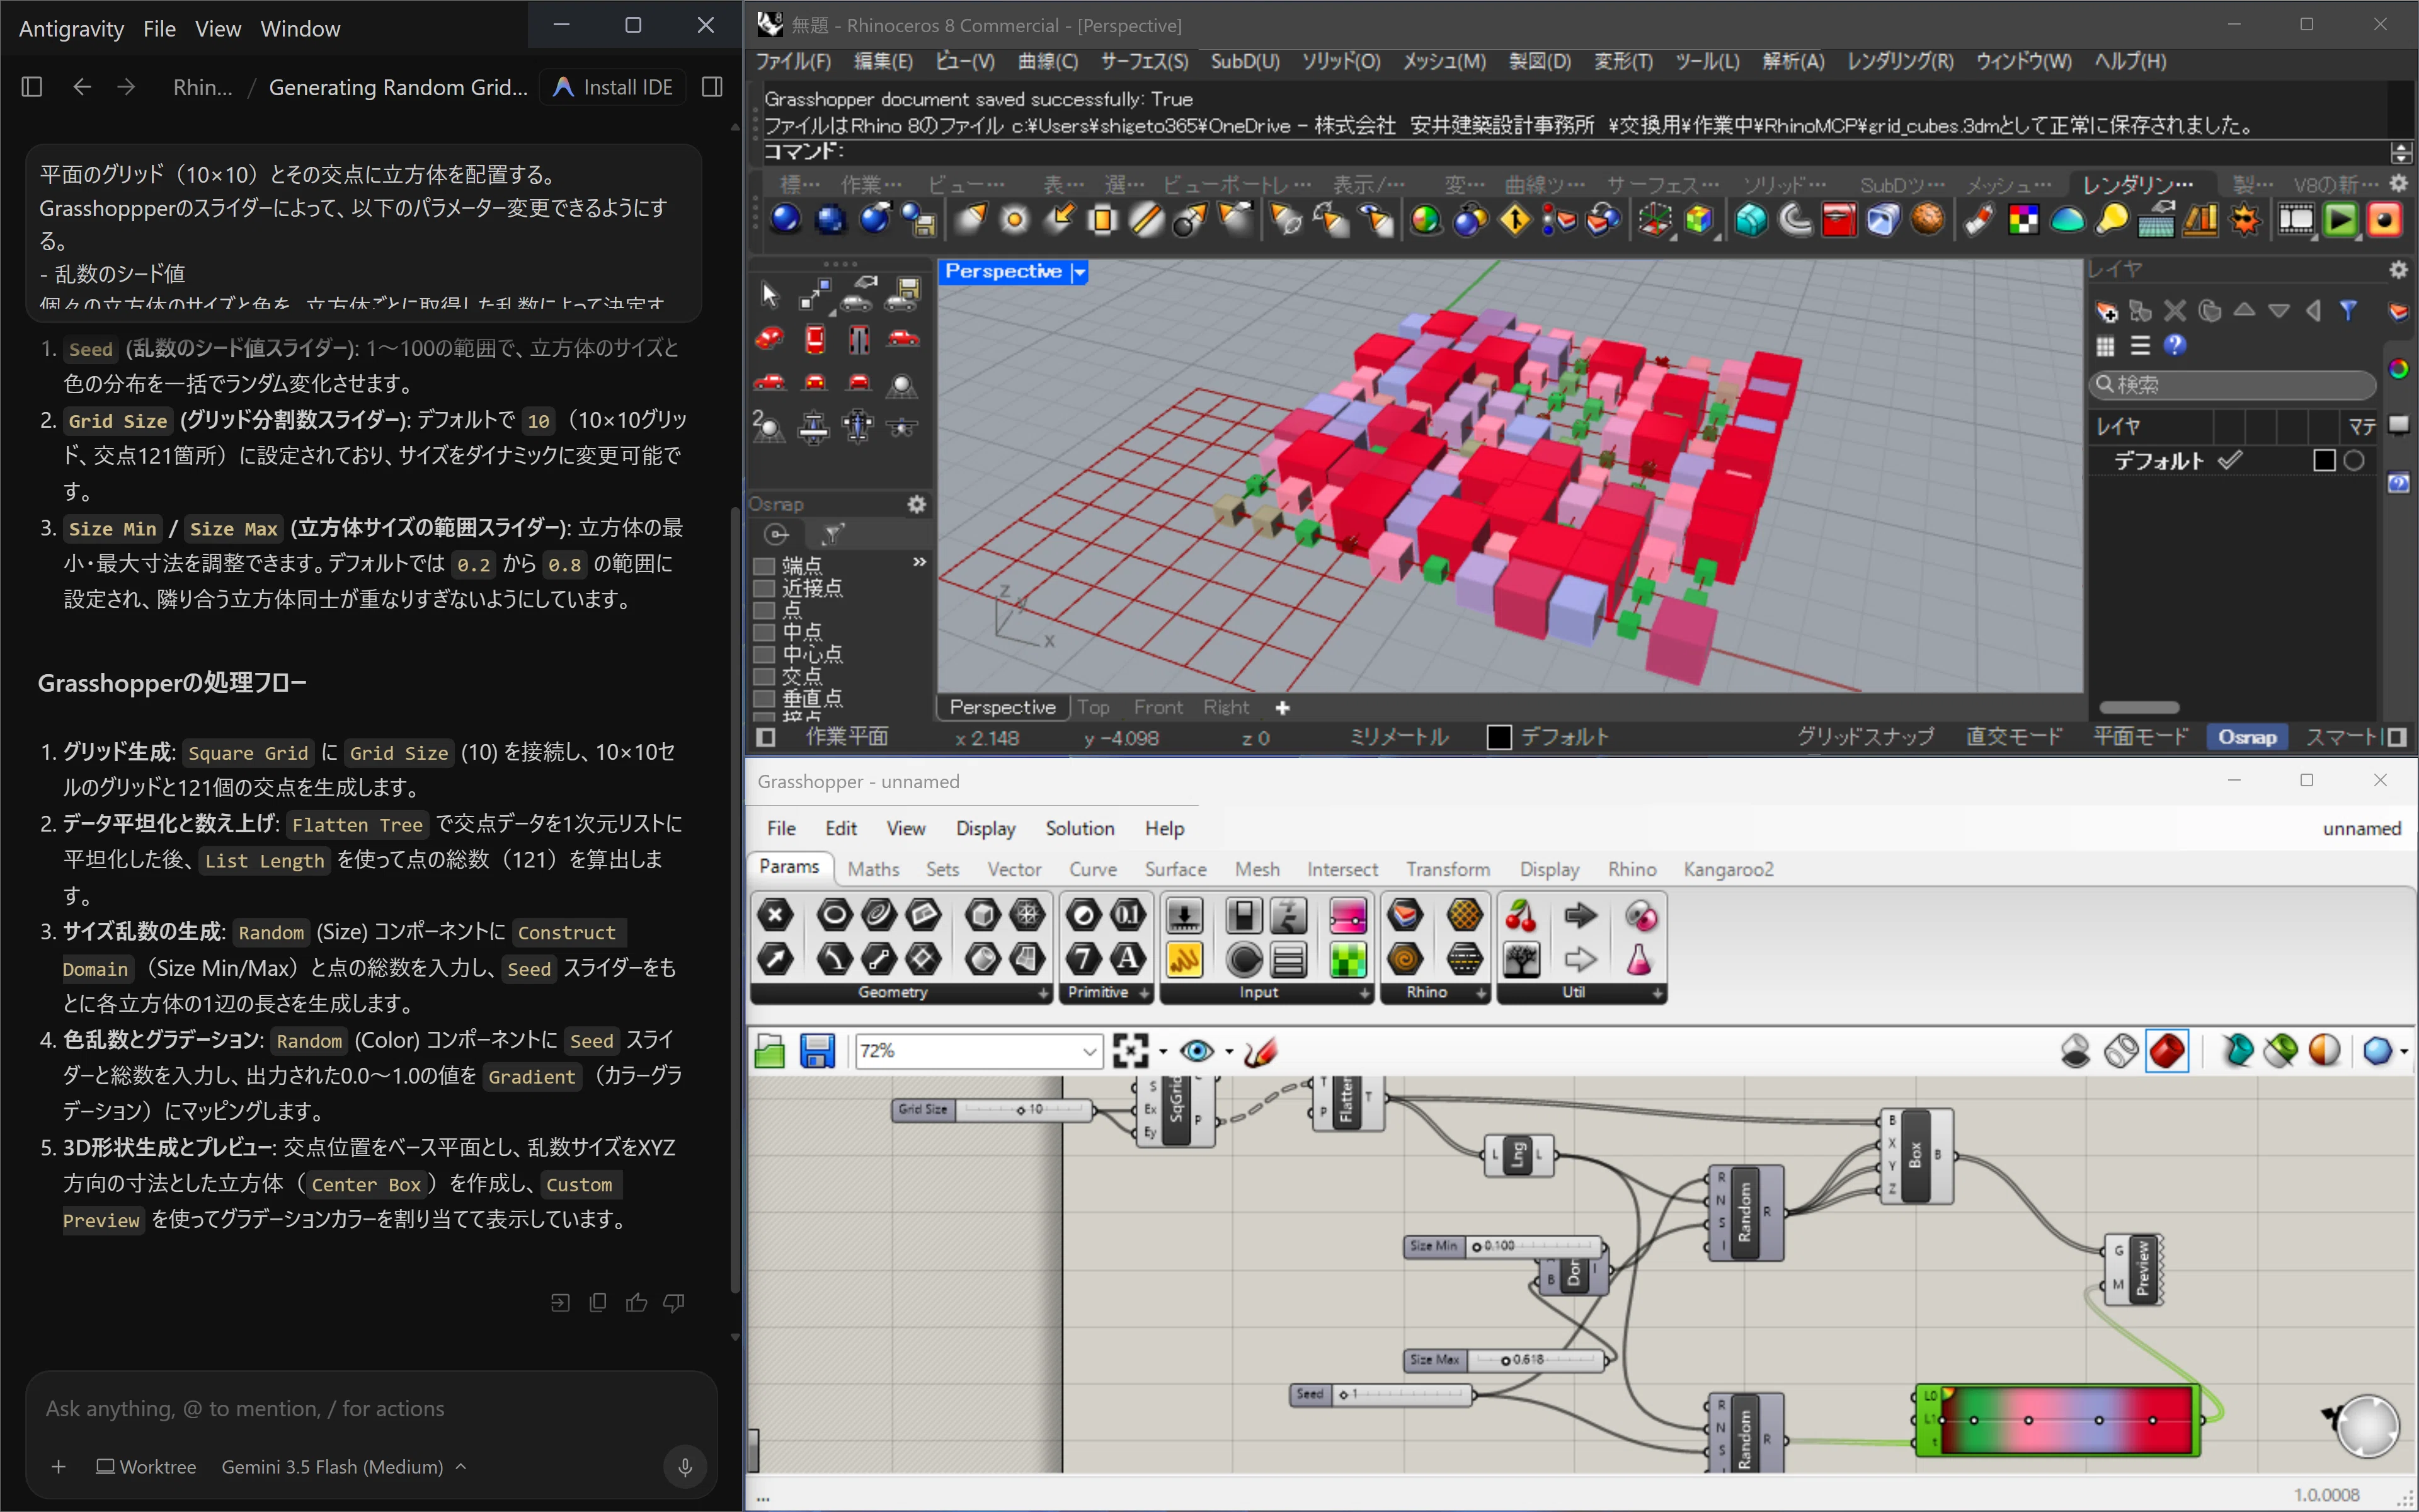Select the Point param icon in Geometry panel

tap(775, 915)
